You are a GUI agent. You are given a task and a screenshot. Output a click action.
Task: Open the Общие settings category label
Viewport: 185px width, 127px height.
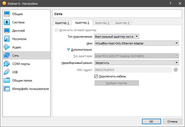17,14
